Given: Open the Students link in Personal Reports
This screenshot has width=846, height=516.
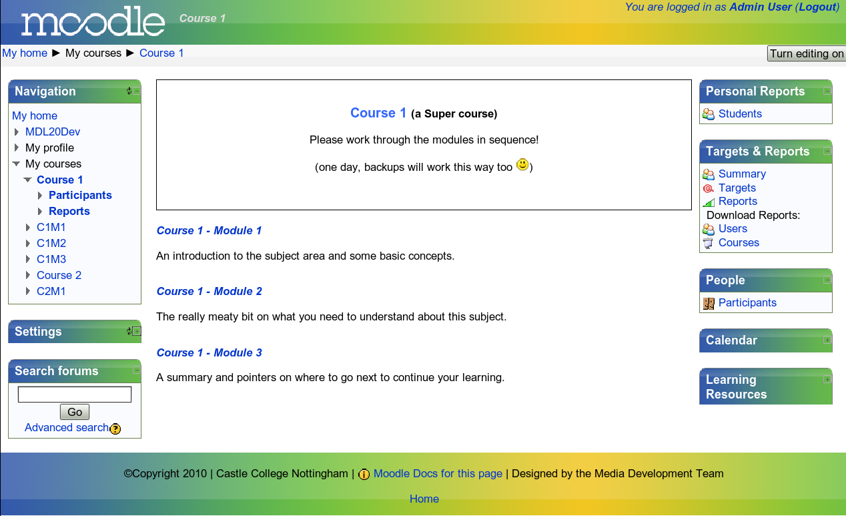Looking at the screenshot, I should coord(740,114).
